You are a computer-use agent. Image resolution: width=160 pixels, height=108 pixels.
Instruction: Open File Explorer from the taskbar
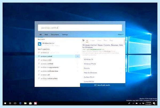[25, 103]
